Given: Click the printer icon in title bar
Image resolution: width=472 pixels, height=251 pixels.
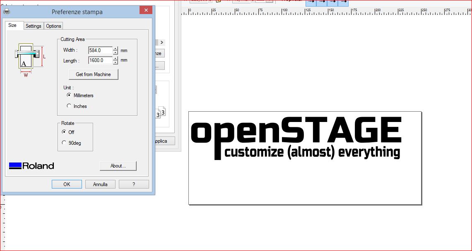Looking at the screenshot, I should click(x=7, y=12).
